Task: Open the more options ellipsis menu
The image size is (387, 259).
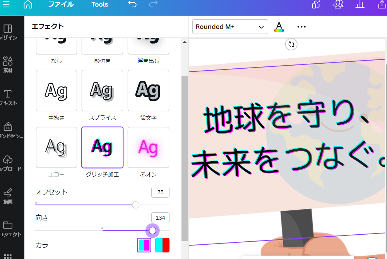Action: click(x=301, y=27)
